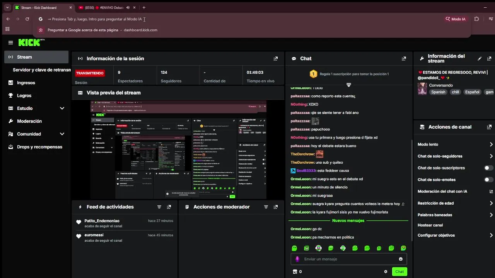Screen dimensions: 495x278
Task: Click the Enviar un mensaje field
Action: click(349, 259)
